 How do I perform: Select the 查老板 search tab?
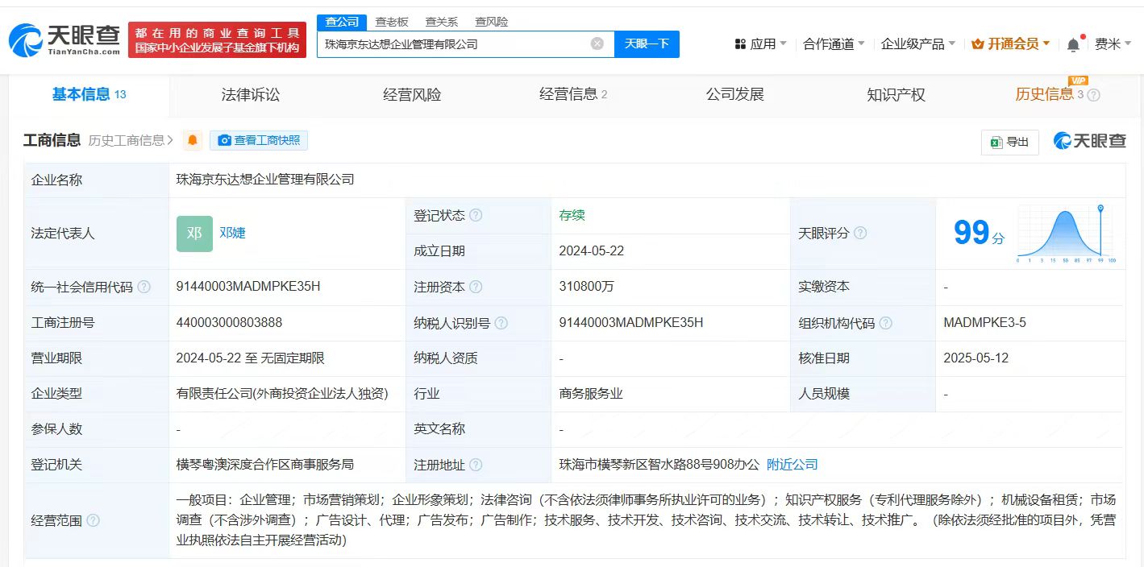[x=392, y=22]
